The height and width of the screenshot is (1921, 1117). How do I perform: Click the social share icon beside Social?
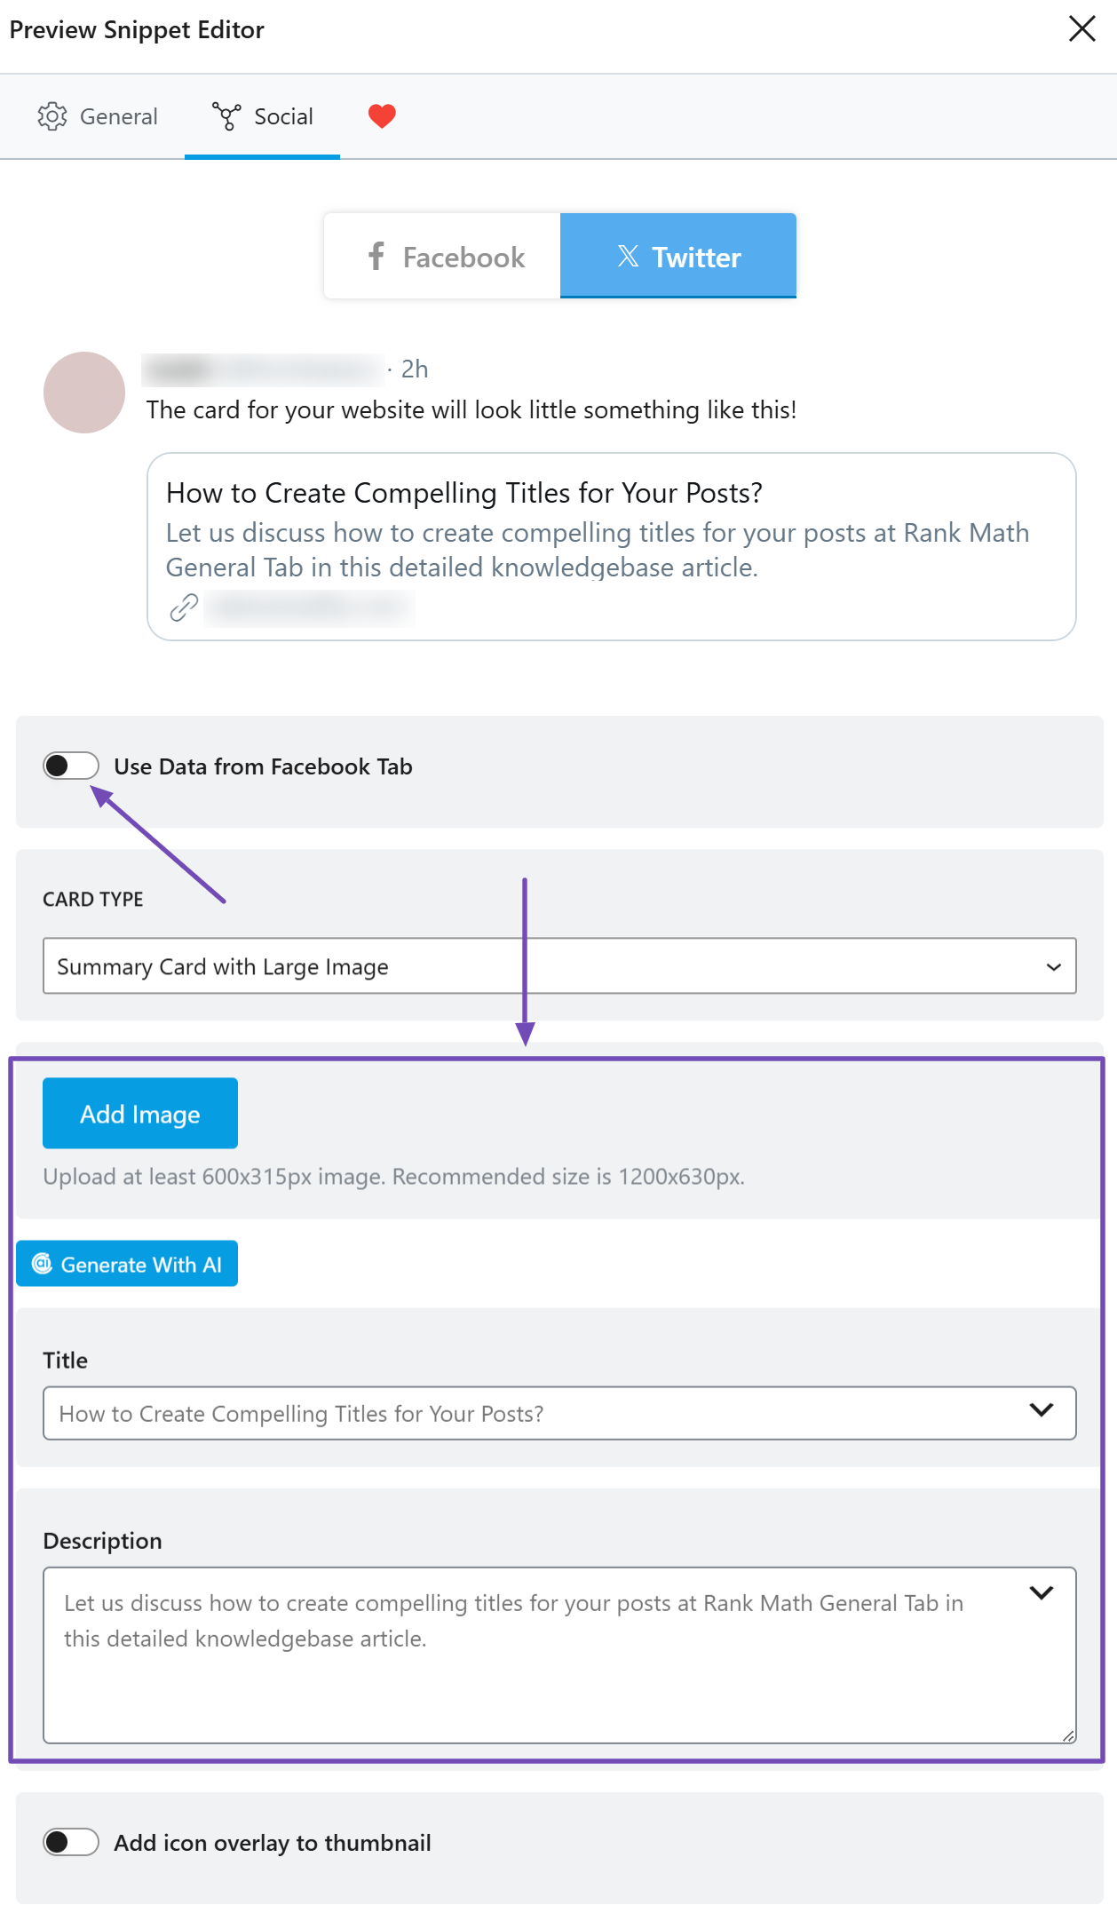pyautogui.click(x=228, y=115)
